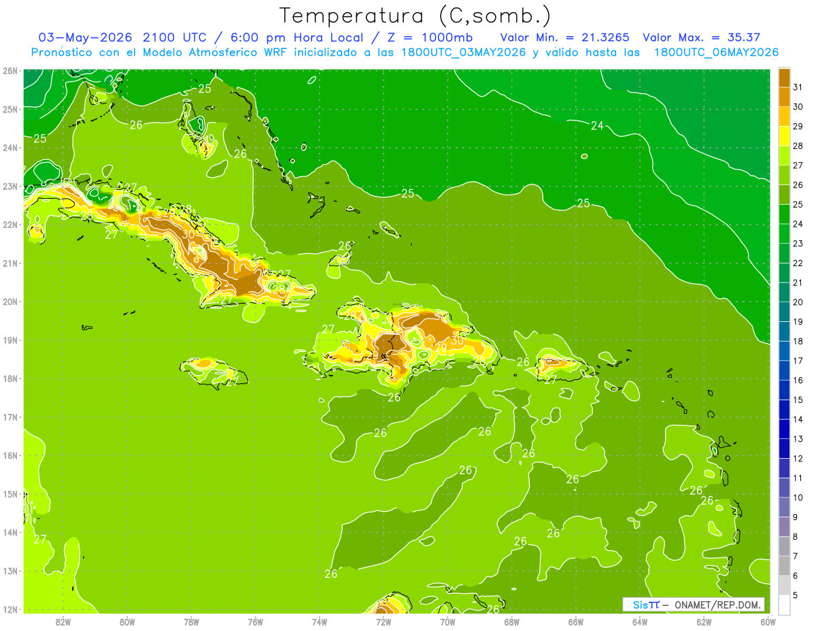Click the white 5 legend swatch
Screen dimensions: 816x631
coord(784,604)
